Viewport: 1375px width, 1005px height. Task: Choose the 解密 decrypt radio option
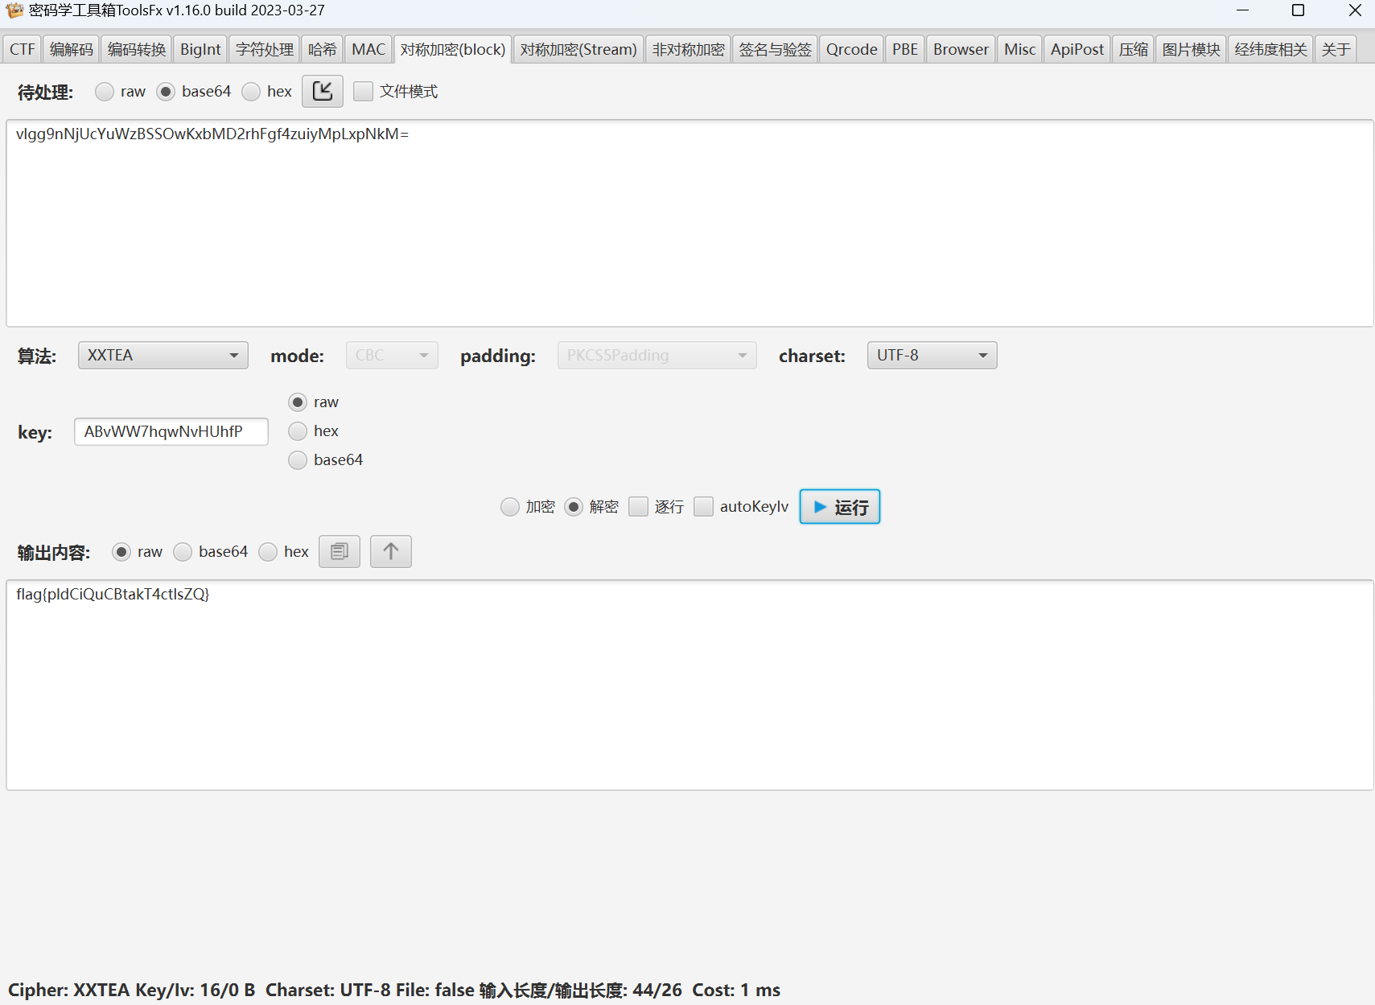pos(574,507)
